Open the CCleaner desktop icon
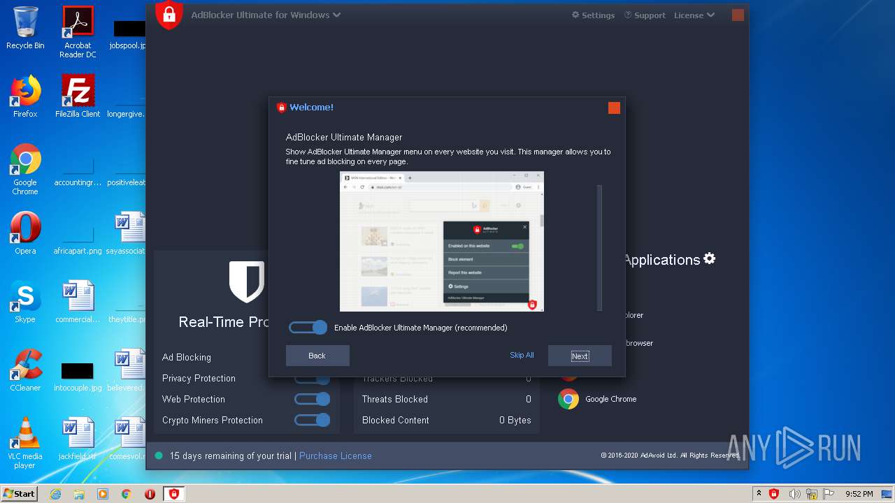The height and width of the screenshot is (503, 895). pos(25,370)
